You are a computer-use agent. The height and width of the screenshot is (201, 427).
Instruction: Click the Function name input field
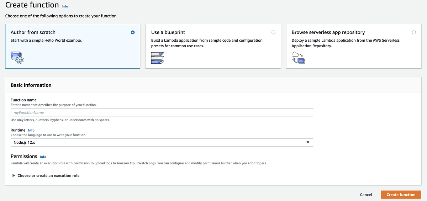pyautogui.click(x=162, y=112)
